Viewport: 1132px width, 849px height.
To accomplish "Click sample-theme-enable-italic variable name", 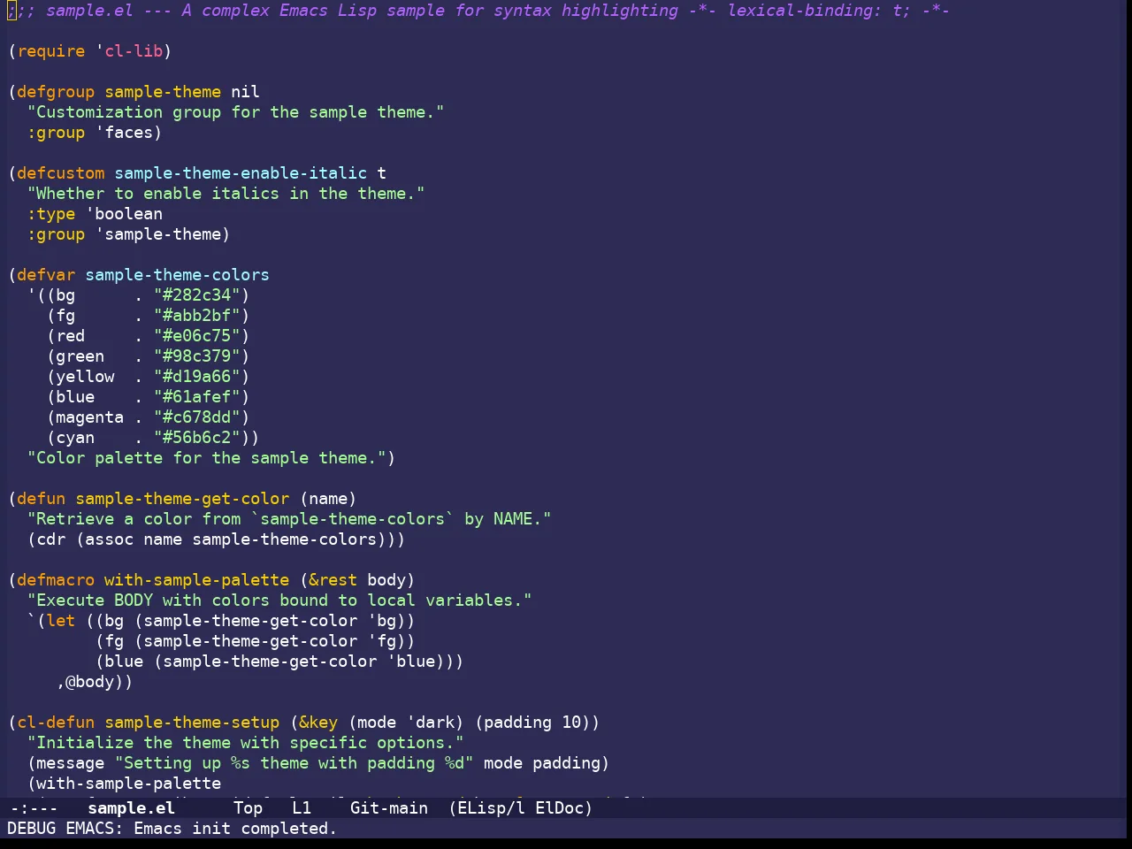I will [241, 173].
